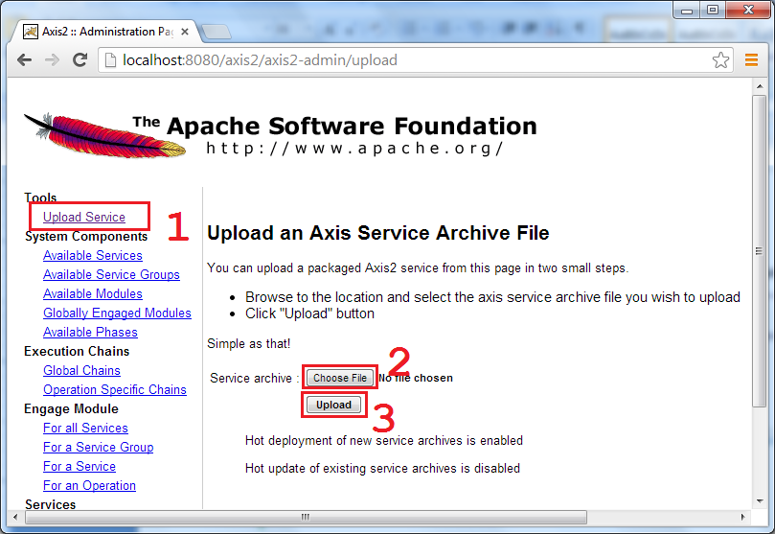
Task: Close the browser window
Action: pyautogui.click(x=748, y=10)
